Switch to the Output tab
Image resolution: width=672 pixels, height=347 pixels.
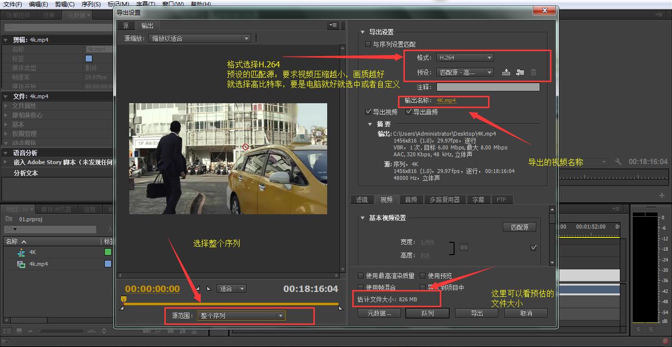(147, 26)
